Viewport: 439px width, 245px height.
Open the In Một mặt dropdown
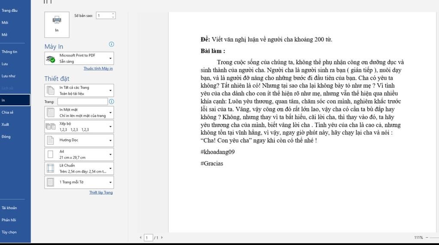pos(79,113)
